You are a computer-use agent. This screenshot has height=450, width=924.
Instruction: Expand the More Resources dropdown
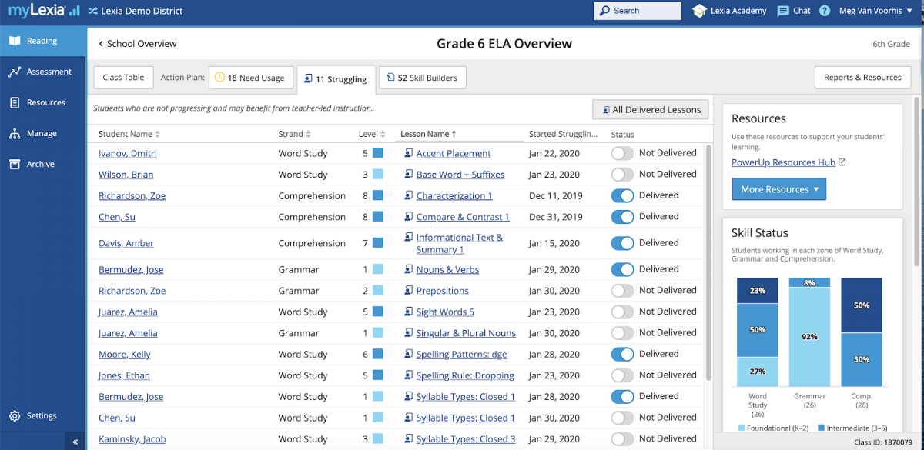tap(778, 189)
